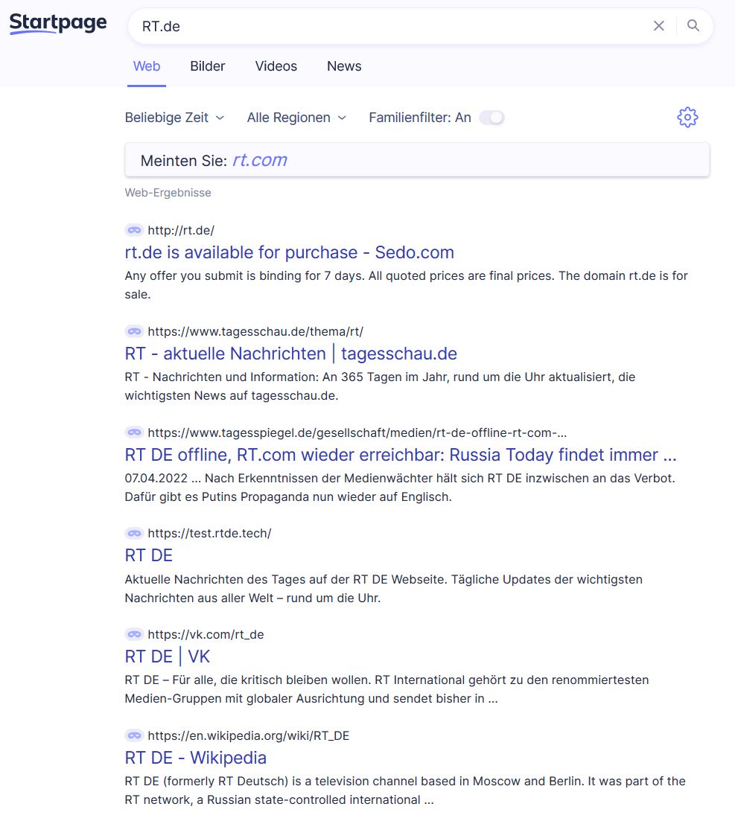Switch to the Bilder tab
This screenshot has width=735, height=821.
pos(208,66)
